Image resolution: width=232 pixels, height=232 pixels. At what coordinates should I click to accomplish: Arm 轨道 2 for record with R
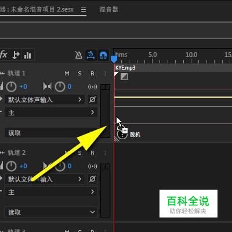[x=92, y=153]
